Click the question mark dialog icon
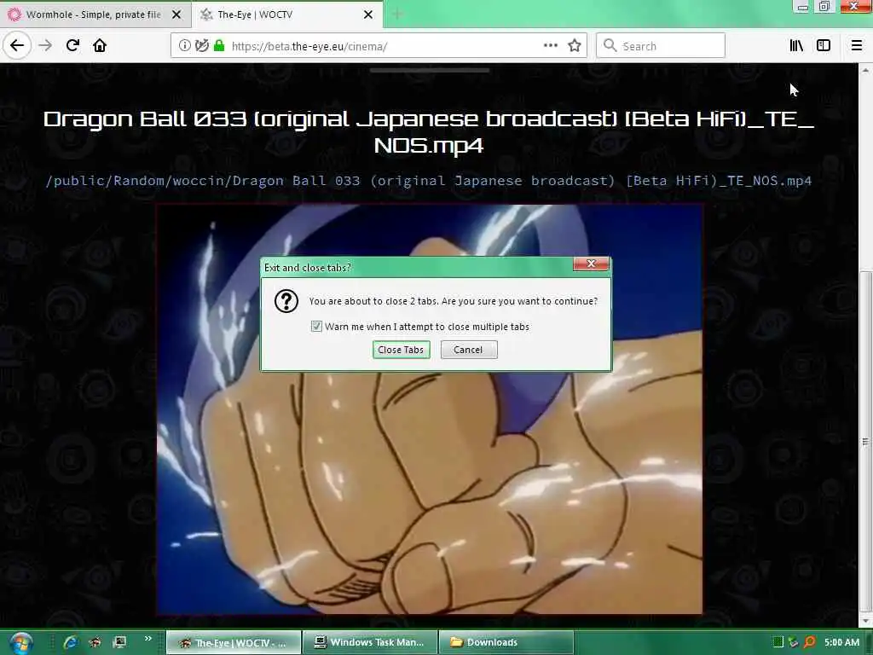Image resolution: width=873 pixels, height=655 pixels. click(286, 301)
